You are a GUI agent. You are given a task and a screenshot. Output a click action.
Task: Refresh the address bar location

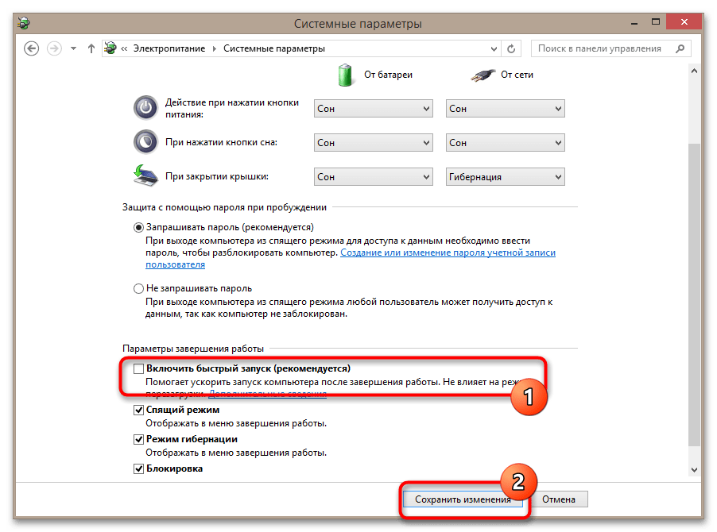511,48
